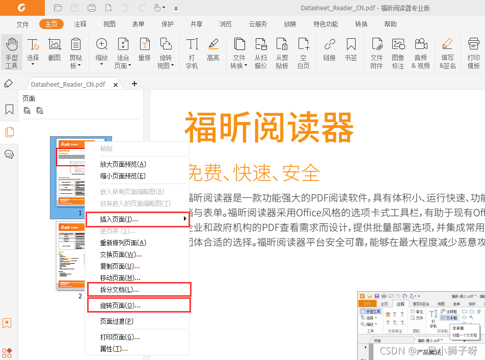
Task: Click the Bookmark tool (书签) in ribbon
Action: tap(351, 49)
